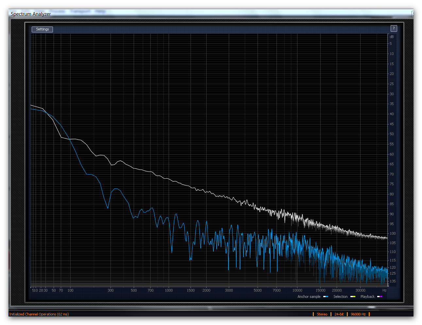Click the question mark help button
This screenshot has width=422, height=325.
pos(394,28)
